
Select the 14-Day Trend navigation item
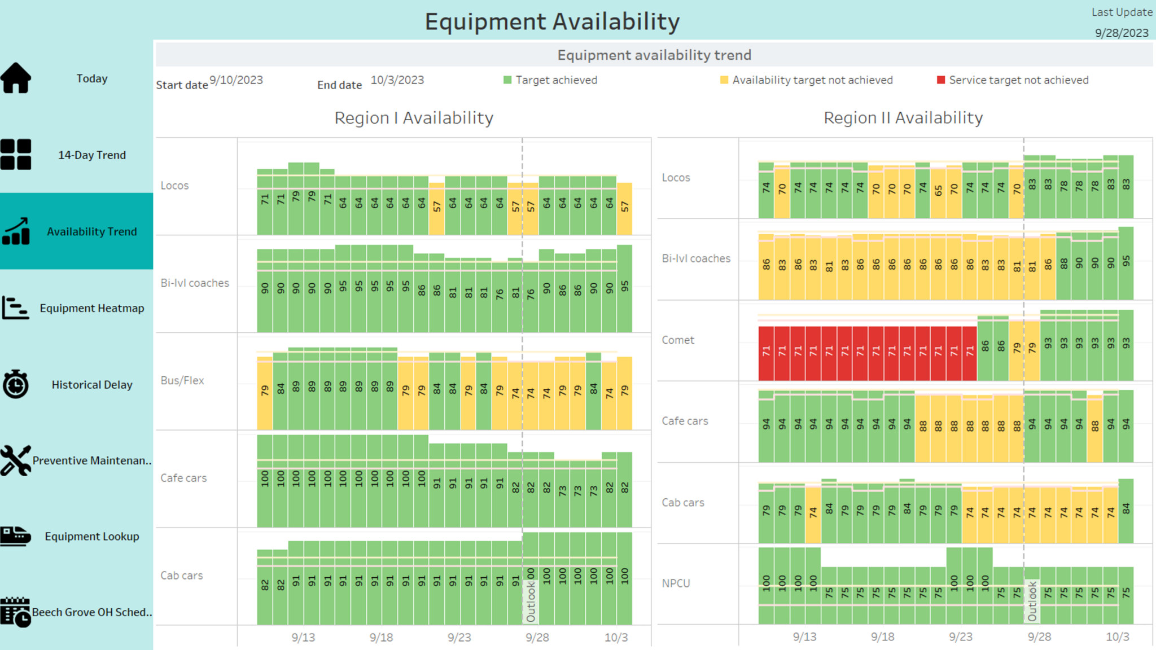point(92,154)
